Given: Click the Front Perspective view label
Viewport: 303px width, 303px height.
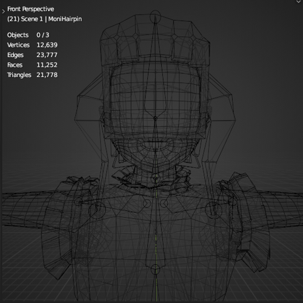Looking at the screenshot, I should (x=30, y=9).
